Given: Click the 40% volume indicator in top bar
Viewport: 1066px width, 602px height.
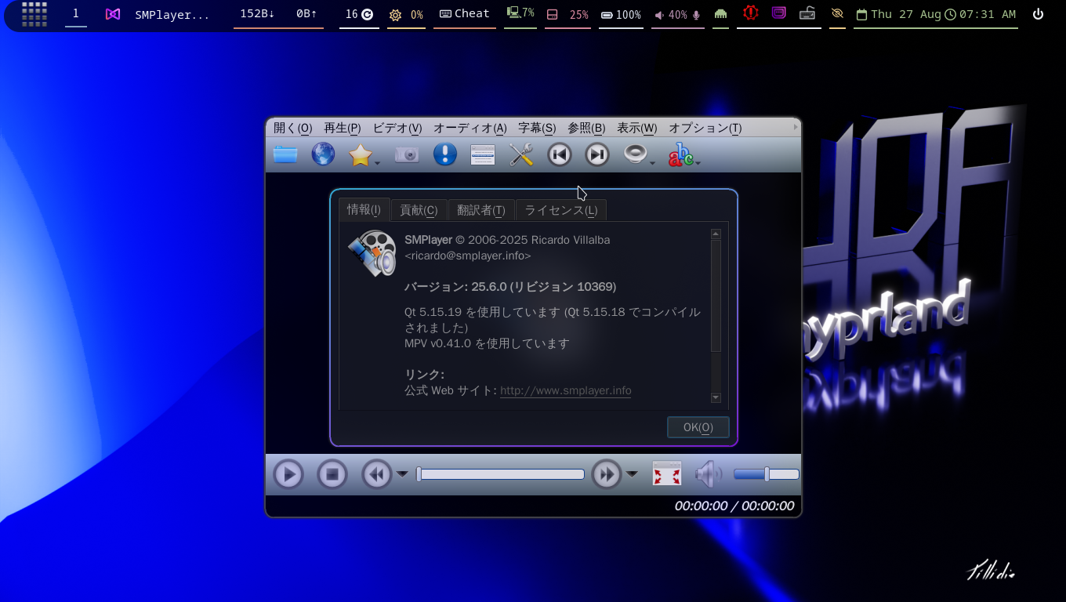Looking at the screenshot, I should pyautogui.click(x=677, y=15).
